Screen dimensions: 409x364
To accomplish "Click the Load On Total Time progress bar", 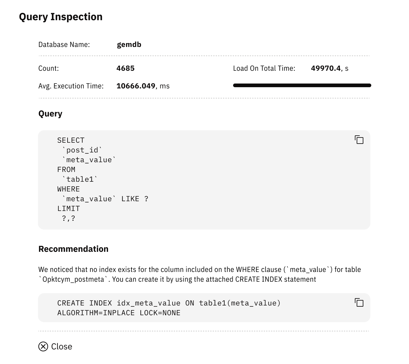I will click(302, 85).
